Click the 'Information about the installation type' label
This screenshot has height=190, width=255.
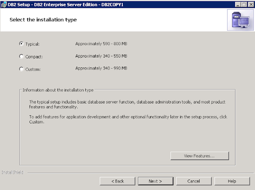click(x=58, y=90)
